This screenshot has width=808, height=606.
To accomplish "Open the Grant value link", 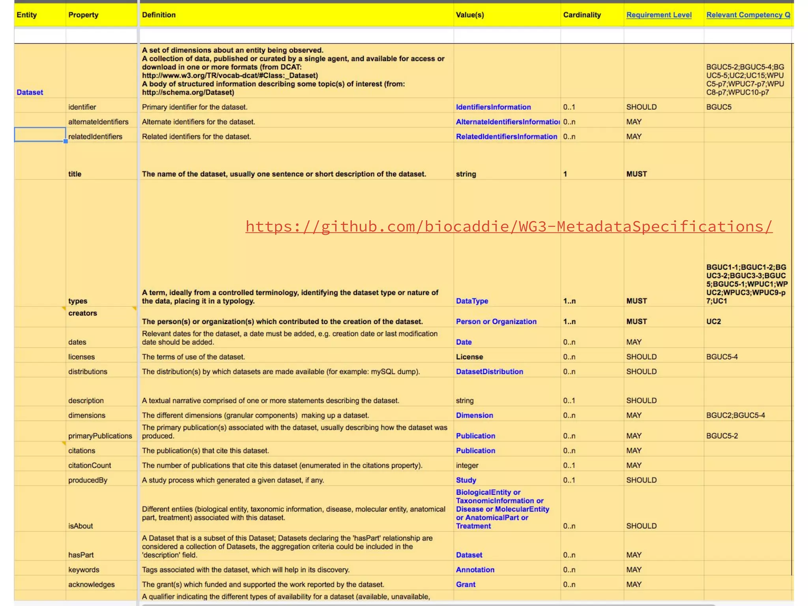I will pos(466,585).
